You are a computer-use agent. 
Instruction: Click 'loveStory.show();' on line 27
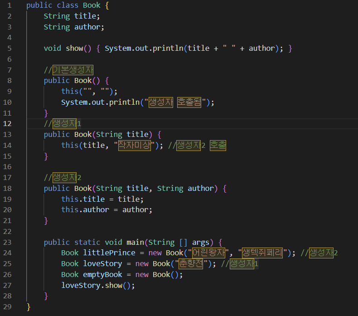click(x=98, y=285)
